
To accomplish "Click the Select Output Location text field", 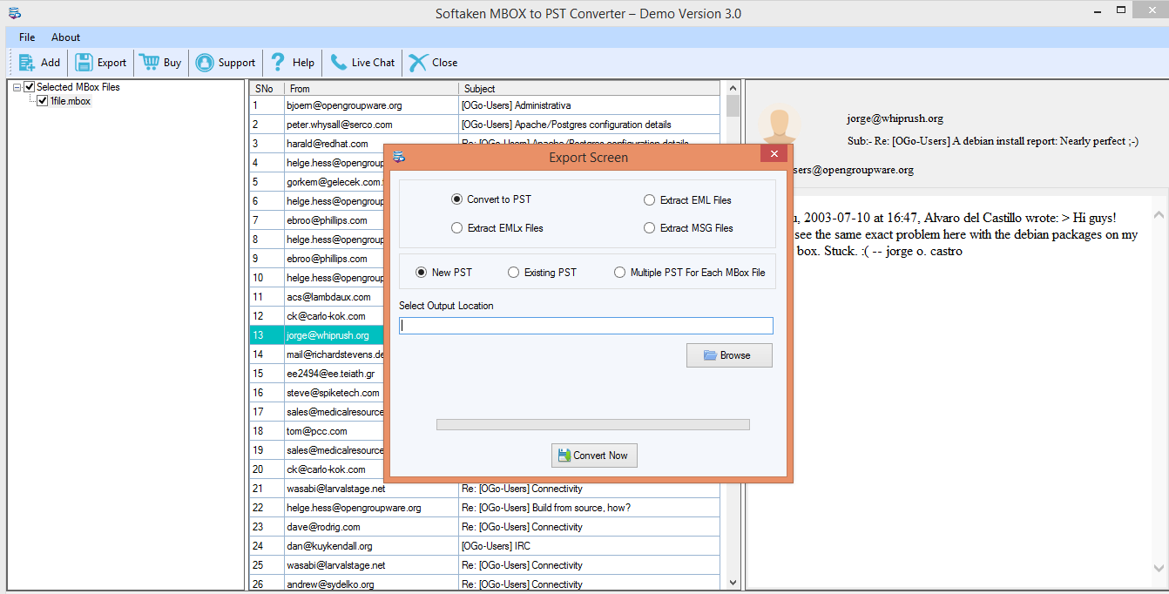I will point(586,326).
